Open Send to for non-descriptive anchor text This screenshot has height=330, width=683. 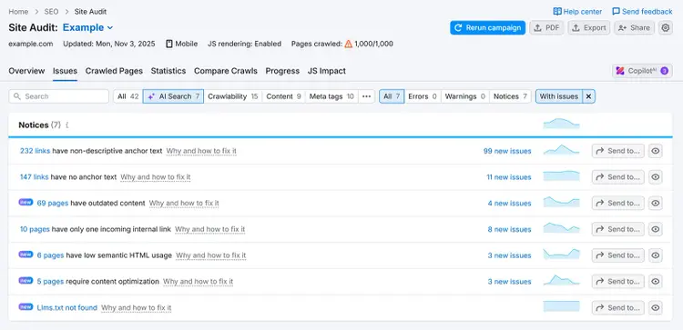(x=617, y=151)
